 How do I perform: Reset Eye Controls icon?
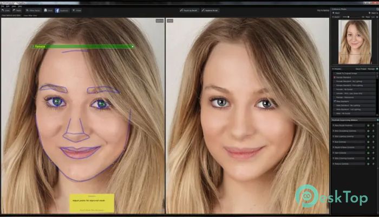pos(373,142)
